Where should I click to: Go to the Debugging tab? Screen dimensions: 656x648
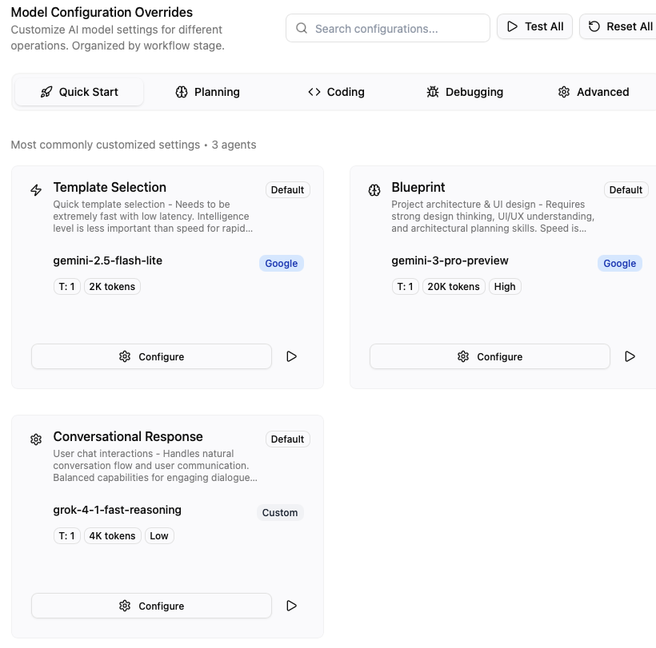465,92
